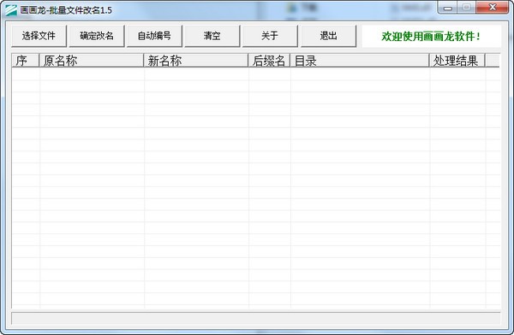
Task: Select the 序 column header
Action: pyautogui.click(x=26, y=61)
